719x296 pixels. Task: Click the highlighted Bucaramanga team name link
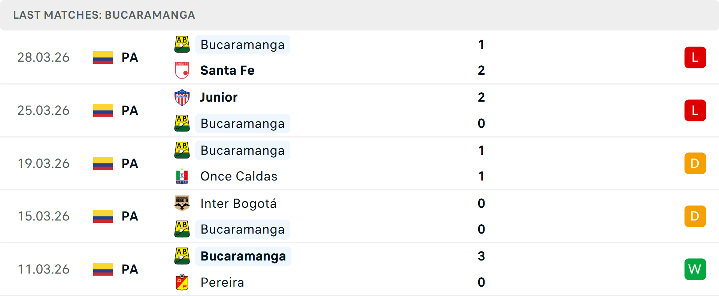coord(242,44)
